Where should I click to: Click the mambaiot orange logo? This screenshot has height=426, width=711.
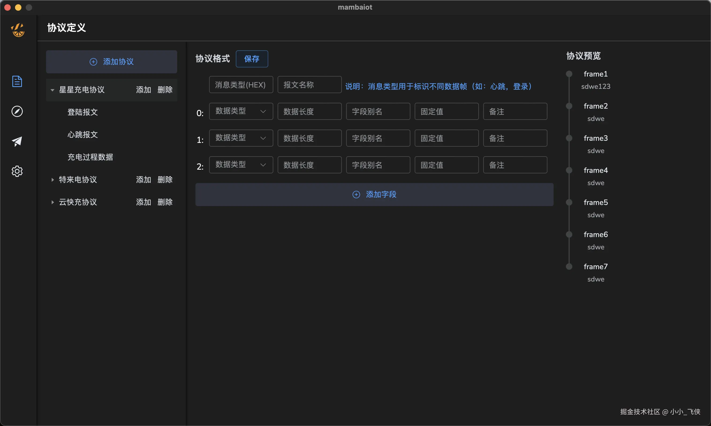pos(18,30)
